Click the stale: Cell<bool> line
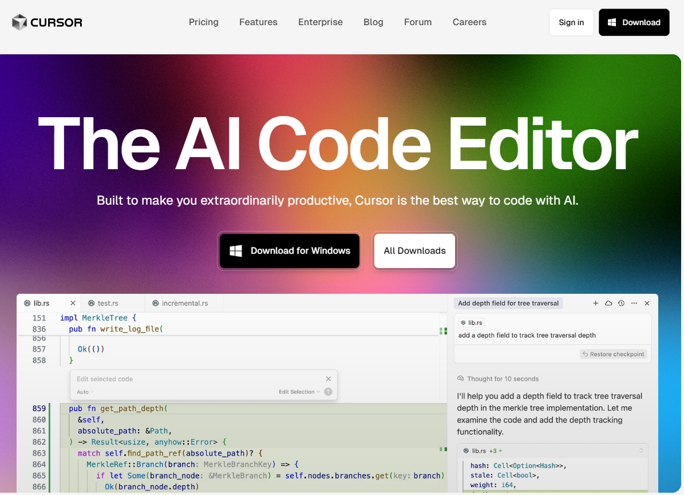 pyautogui.click(x=505, y=476)
